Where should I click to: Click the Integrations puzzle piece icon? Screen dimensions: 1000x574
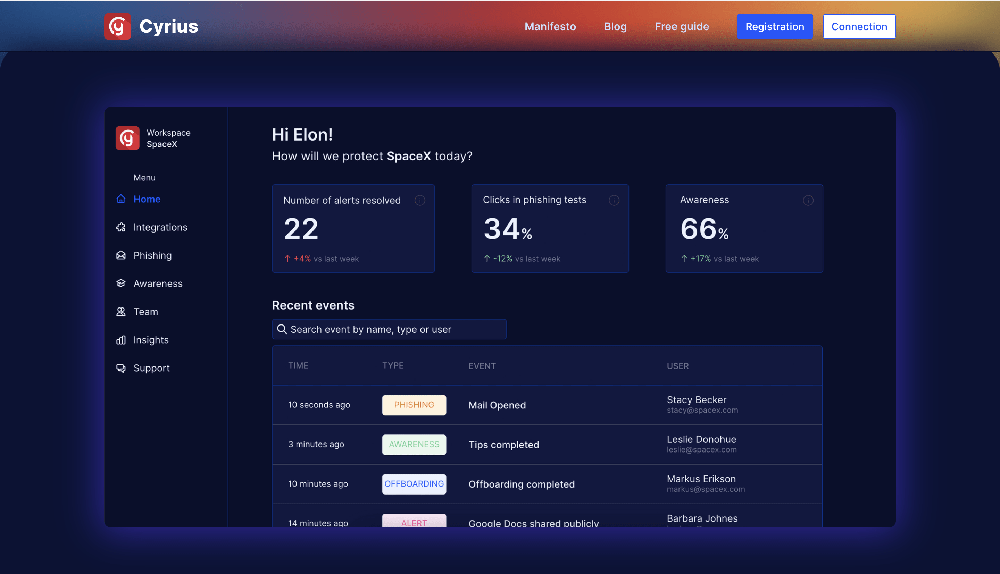tap(121, 227)
